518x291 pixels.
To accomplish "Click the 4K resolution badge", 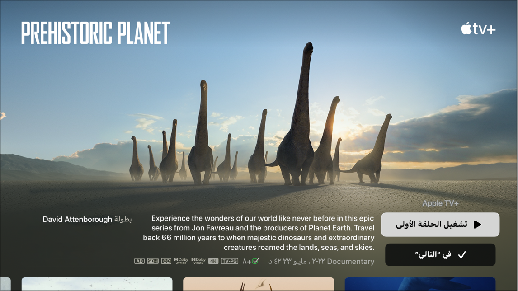I will [x=213, y=261].
